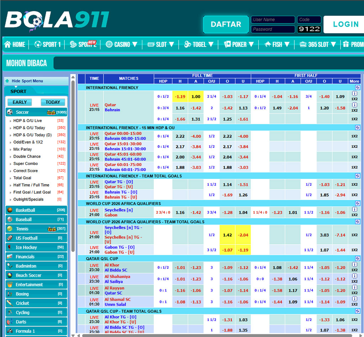This screenshot has height=337, width=364.
Task: Open the Basketball sport category
Action: (36, 210)
